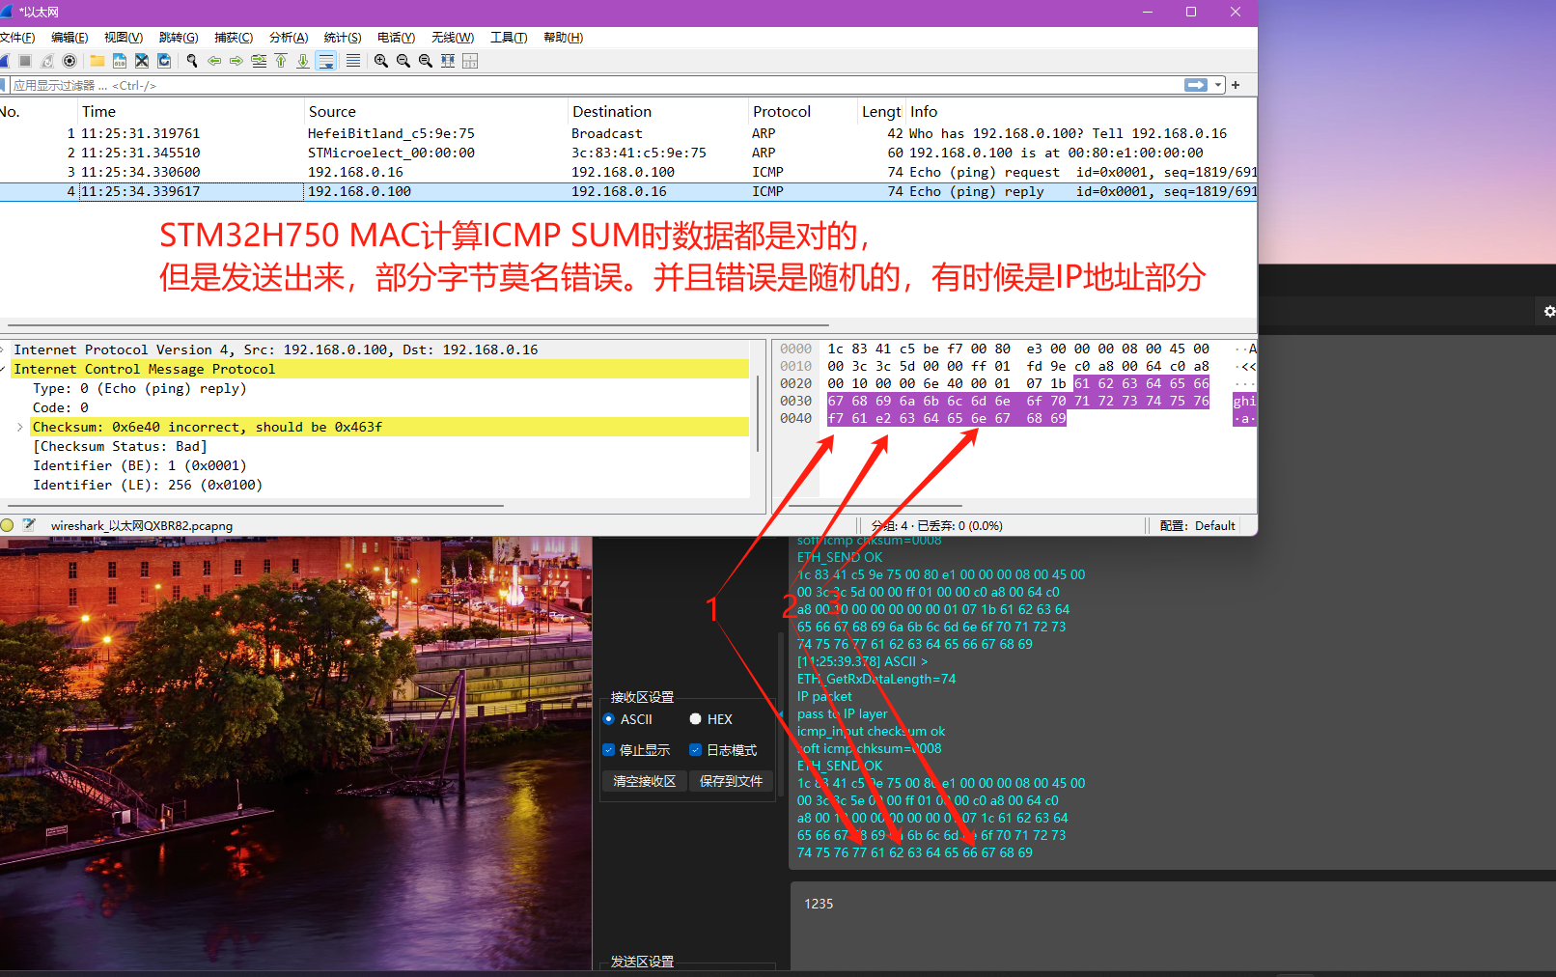Screen dimensions: 1556x977
Task: Select the Identifier (BE): 1 field
Action: tap(140, 465)
